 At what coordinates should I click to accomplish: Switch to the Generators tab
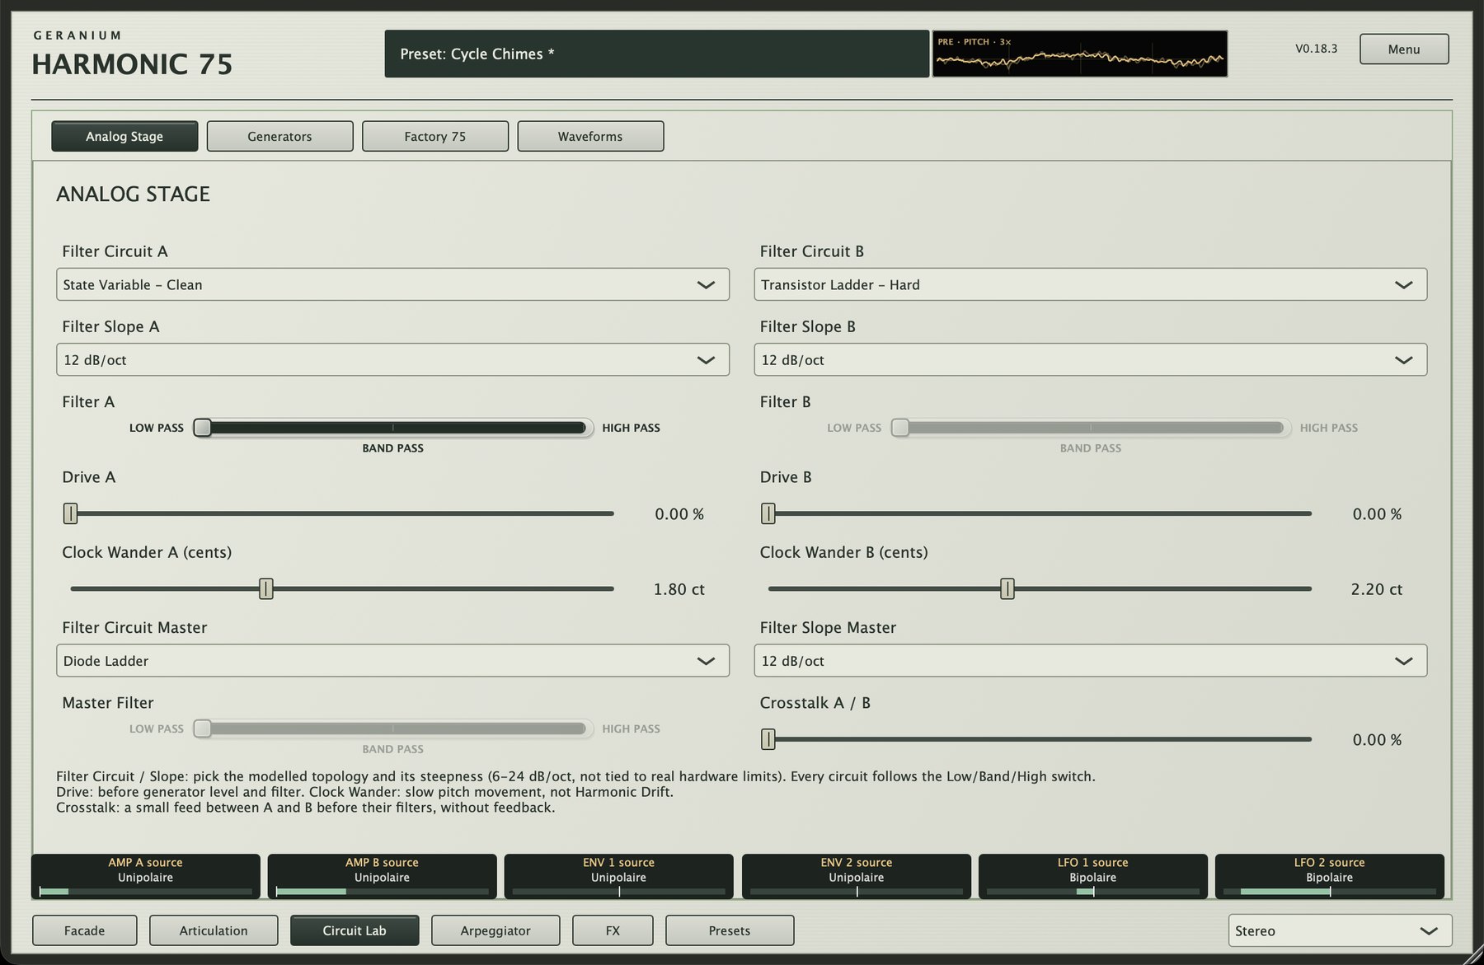(279, 136)
